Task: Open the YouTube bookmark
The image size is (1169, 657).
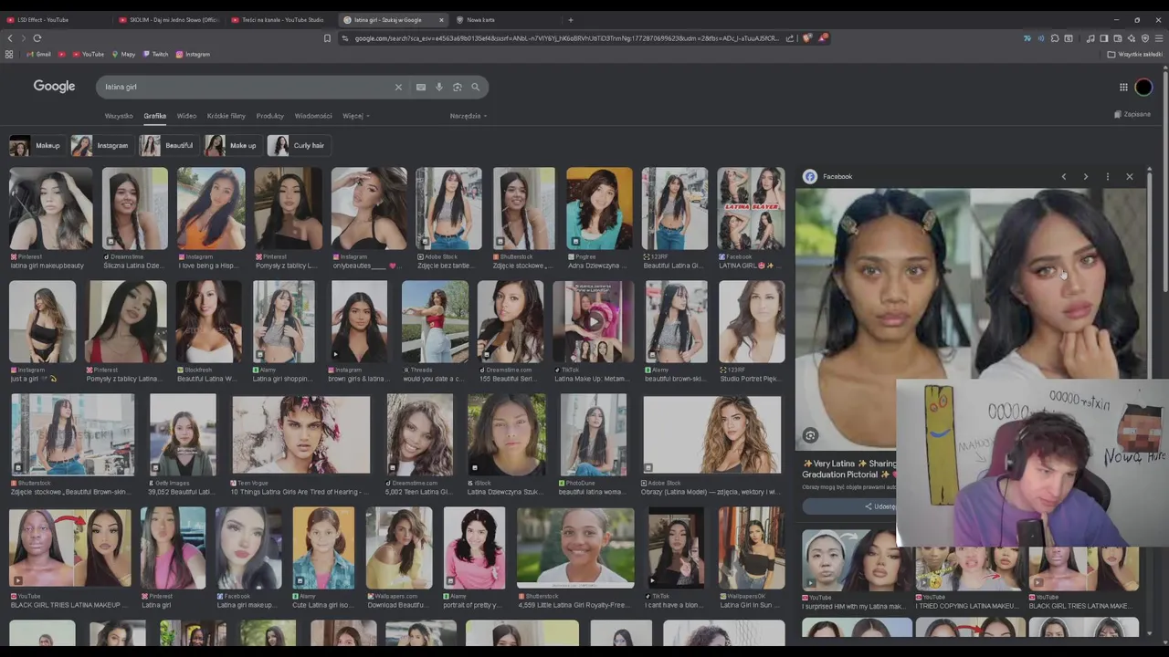Action: click(x=88, y=55)
